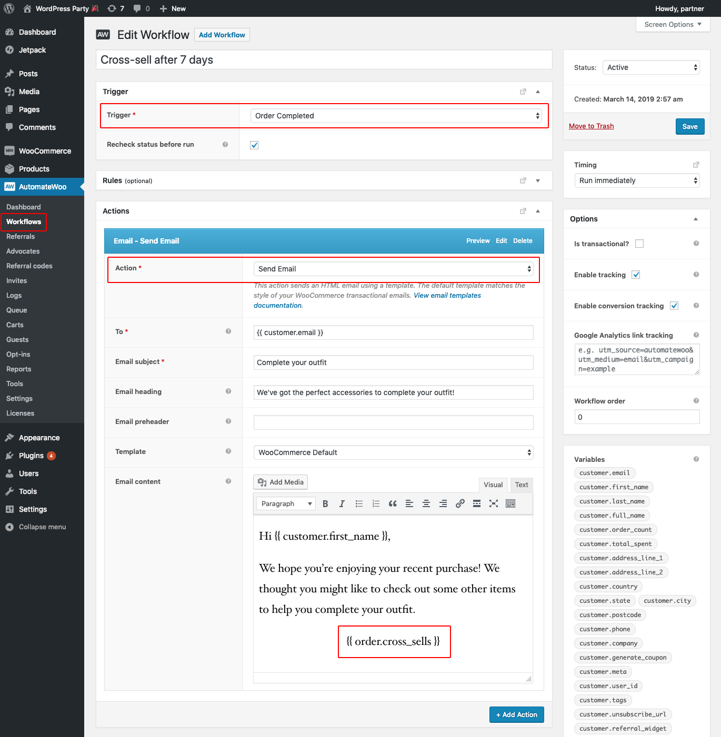Viewport: 721px width, 737px height.
Task: Click the Google Analytics link tracking textarea
Action: pos(637,359)
